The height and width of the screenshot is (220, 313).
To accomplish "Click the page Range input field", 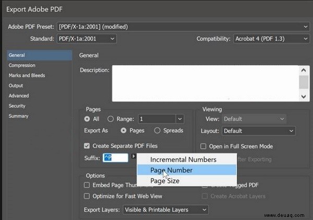I will (157, 119).
